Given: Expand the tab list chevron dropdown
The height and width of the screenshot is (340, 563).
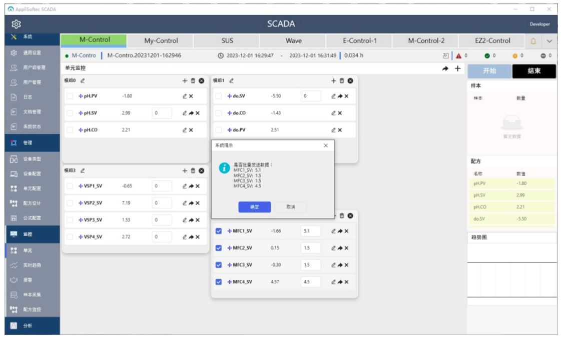Looking at the screenshot, I should 549,41.
